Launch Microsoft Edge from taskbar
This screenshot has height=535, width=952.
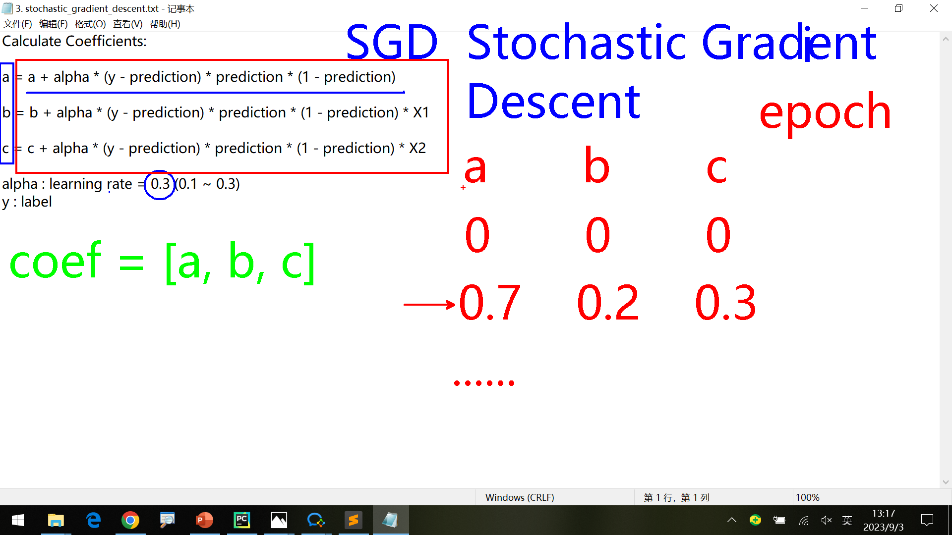tap(93, 520)
